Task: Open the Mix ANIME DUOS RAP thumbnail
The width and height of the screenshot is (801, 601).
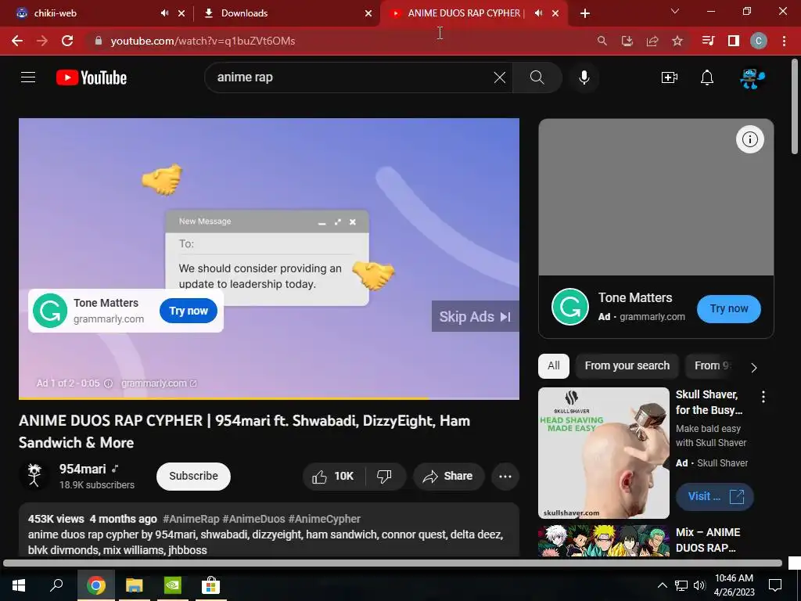Action: point(603,541)
